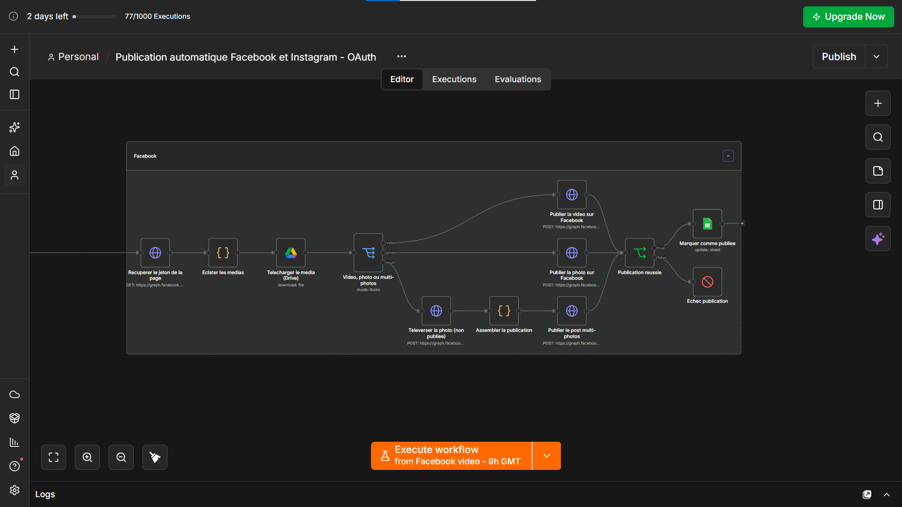Select the Google Drive 'Telecharger le media' node
The width and height of the screenshot is (902, 507).
coord(291,253)
